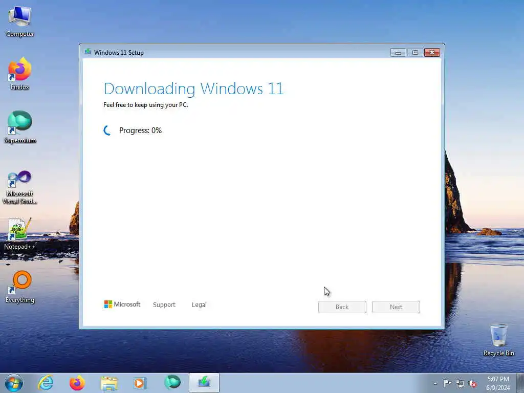This screenshot has width=524, height=393.
Task: Click the 'Windows 11 Setup' title text
Action: tap(119, 53)
